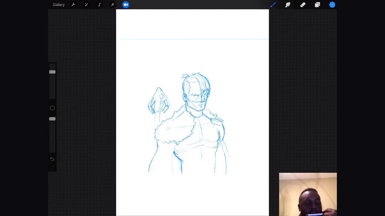Open the Layers panel
This screenshot has width=385, height=216.
click(317, 5)
